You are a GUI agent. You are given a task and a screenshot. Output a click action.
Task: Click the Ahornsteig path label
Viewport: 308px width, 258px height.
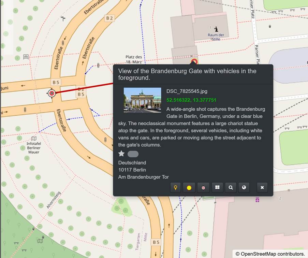(54, 200)
